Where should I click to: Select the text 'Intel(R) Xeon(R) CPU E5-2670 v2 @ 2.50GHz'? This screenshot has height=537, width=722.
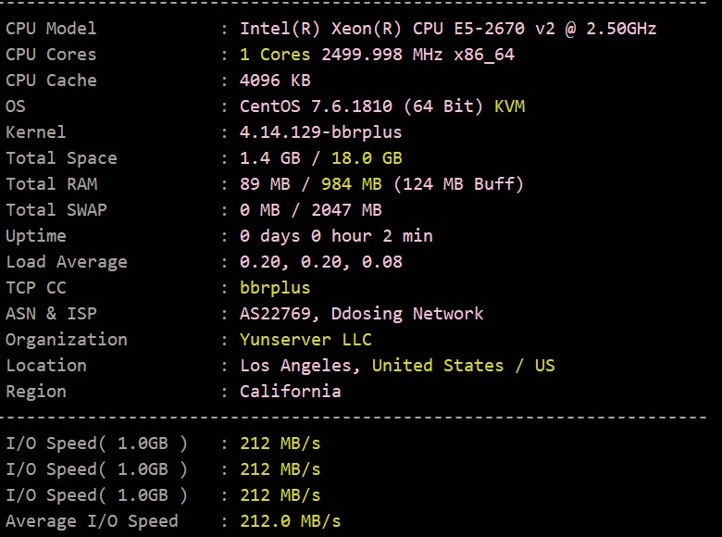[448, 29]
